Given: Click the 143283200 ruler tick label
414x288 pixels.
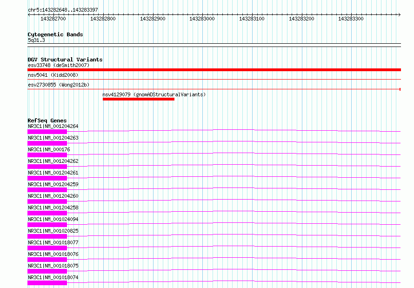Looking at the screenshot, I should (x=301, y=19).
